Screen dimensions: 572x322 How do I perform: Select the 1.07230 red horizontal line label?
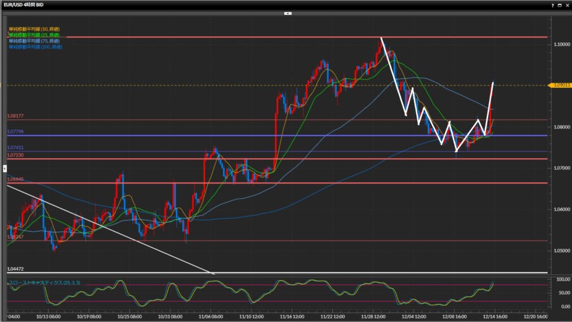click(x=15, y=155)
